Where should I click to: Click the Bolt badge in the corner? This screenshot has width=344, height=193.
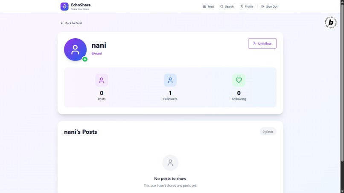331,22
